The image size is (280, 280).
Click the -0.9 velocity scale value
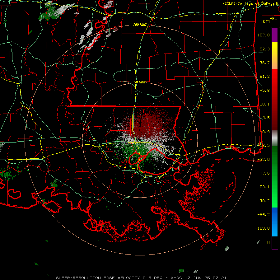coord(265,132)
